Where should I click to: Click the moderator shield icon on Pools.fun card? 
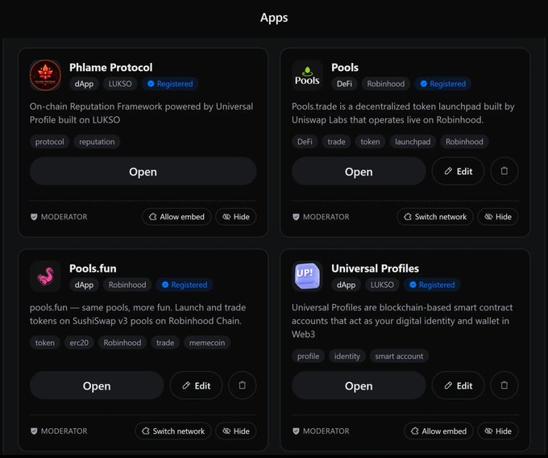34,431
